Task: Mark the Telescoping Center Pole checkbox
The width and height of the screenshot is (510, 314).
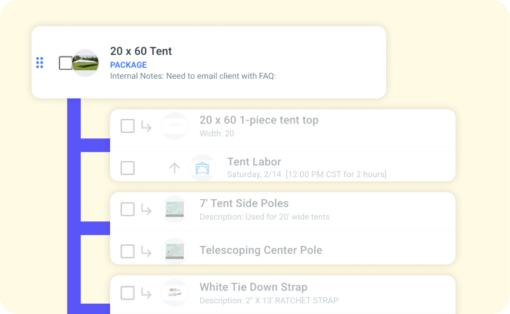Action: pyautogui.click(x=127, y=251)
